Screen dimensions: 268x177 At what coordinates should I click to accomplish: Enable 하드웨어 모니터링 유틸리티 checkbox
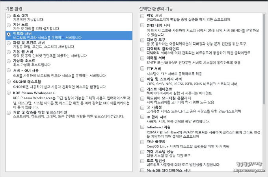click(x=142, y=98)
